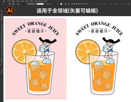Select the Zoom magnifier tool
The image size is (131, 102).
pyautogui.click(x=2, y=62)
